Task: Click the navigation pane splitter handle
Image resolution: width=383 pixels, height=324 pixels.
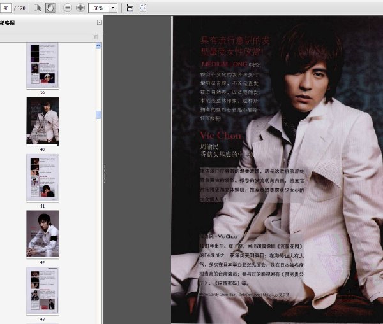Action: click(105, 173)
